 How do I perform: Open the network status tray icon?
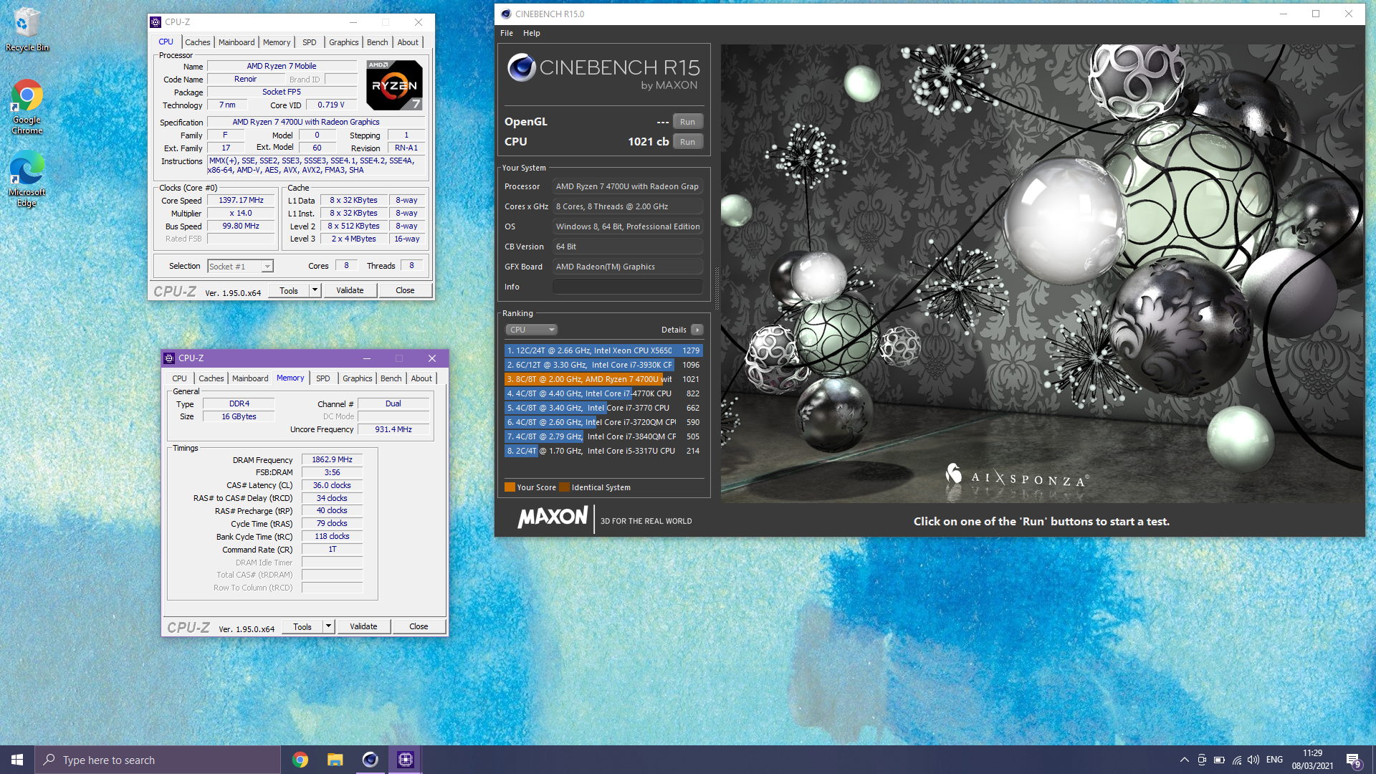pos(1237,760)
